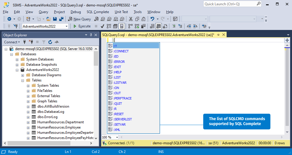Click the Execute button
292x155 pixels.
pos(82,26)
